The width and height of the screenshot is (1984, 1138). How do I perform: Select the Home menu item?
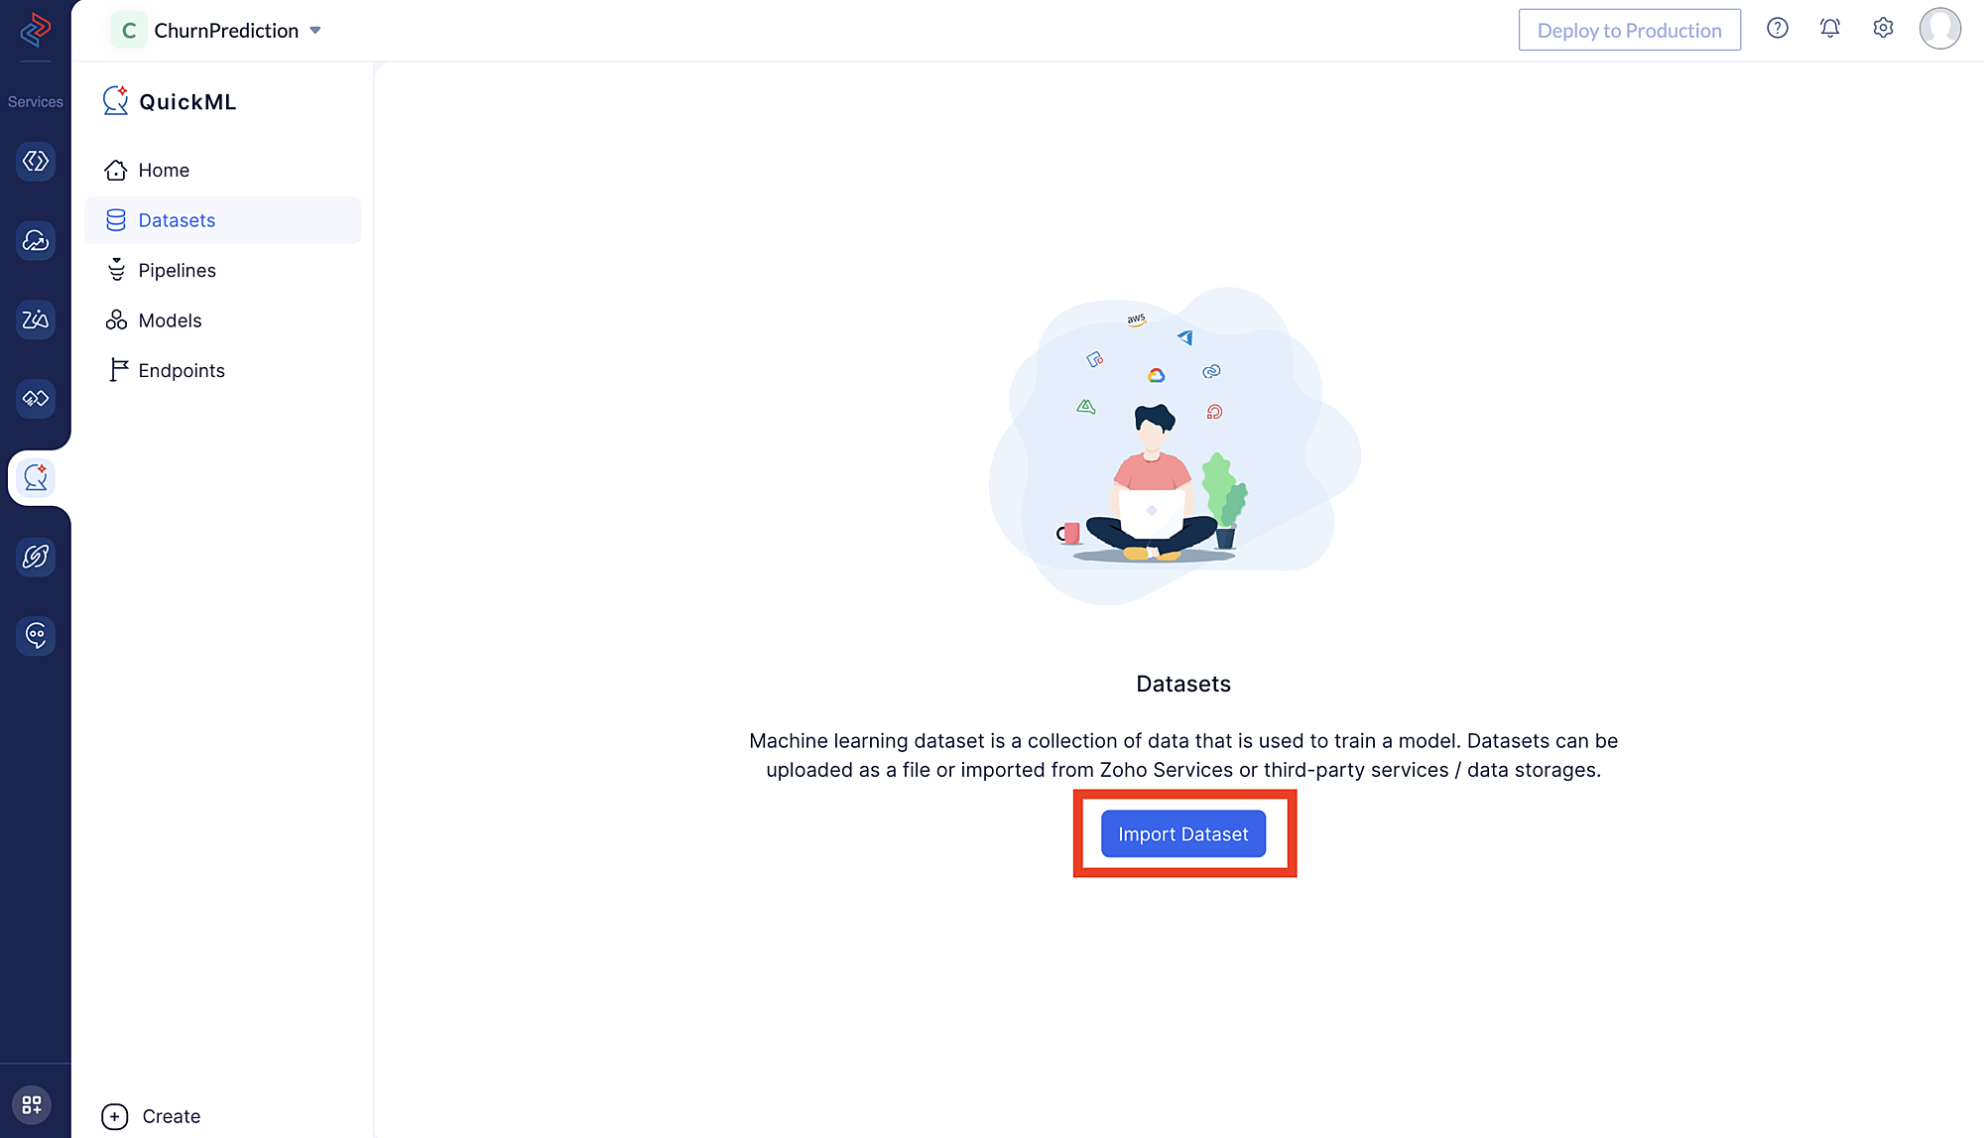(164, 171)
